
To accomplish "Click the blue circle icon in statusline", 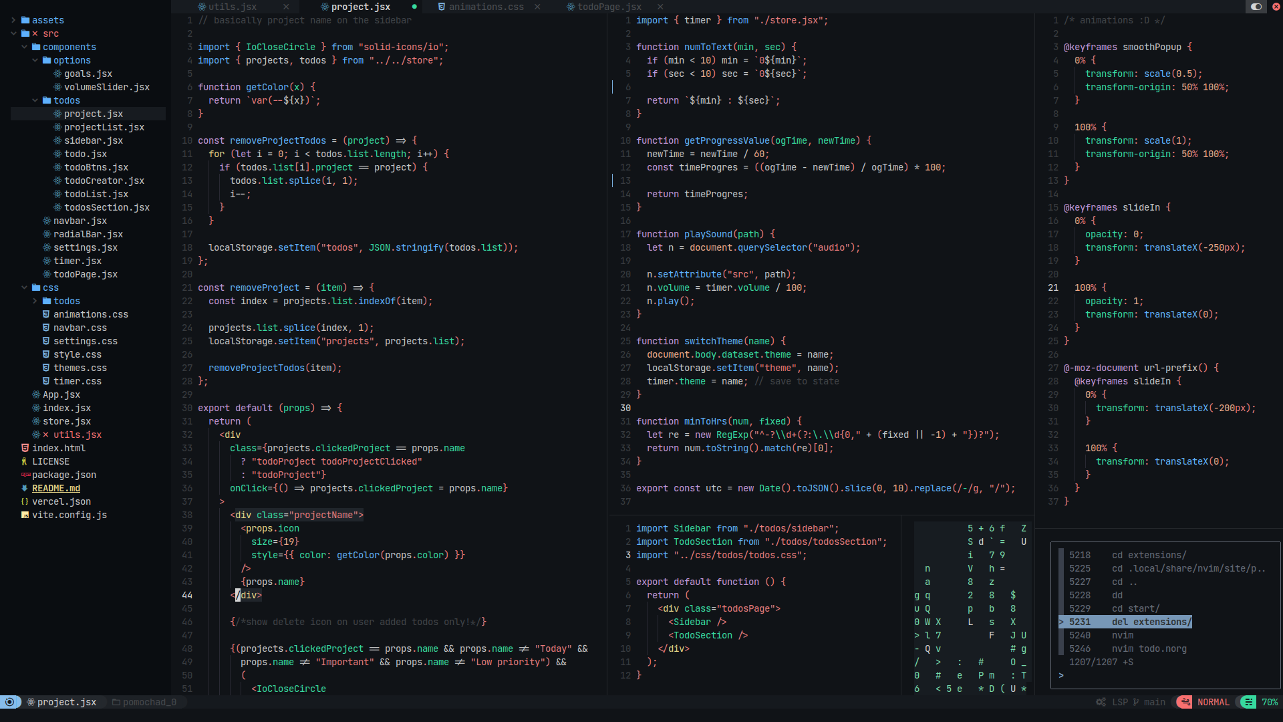I will click(x=9, y=702).
